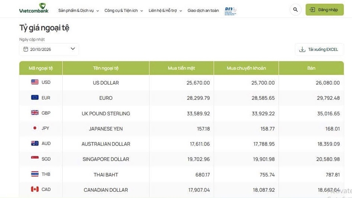Click JPY sell rate 168.01

coord(333,129)
